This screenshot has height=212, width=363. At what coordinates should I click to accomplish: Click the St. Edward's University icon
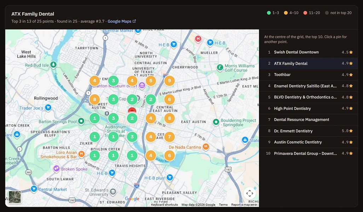(x=113, y=192)
